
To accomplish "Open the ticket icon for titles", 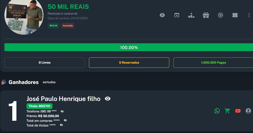I will coord(235,15).
